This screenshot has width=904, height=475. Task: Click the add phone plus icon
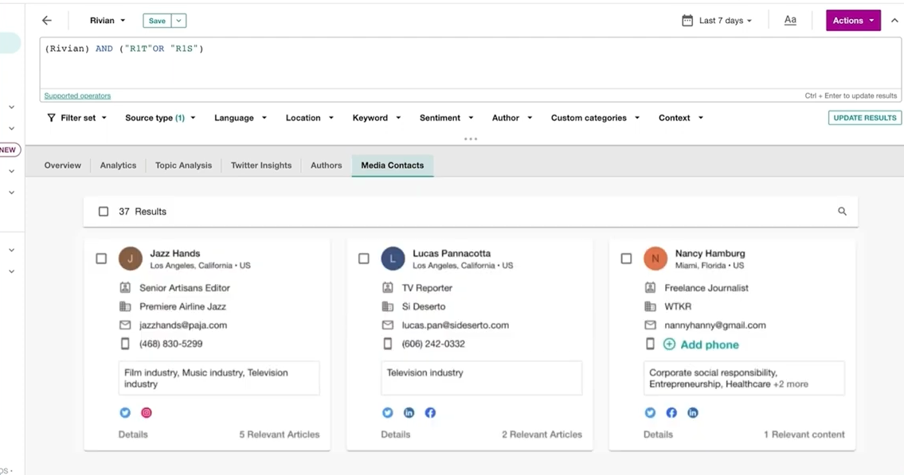click(669, 345)
